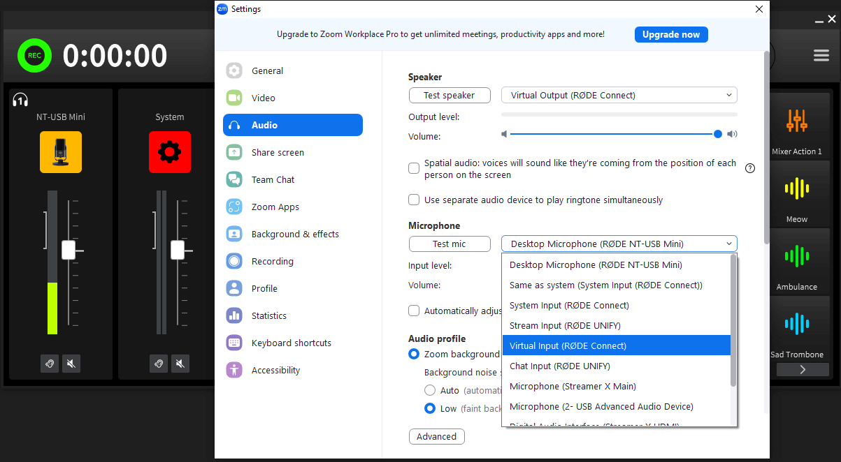841x462 pixels.
Task: Click the Profile icon in sidebar
Action: 234,288
